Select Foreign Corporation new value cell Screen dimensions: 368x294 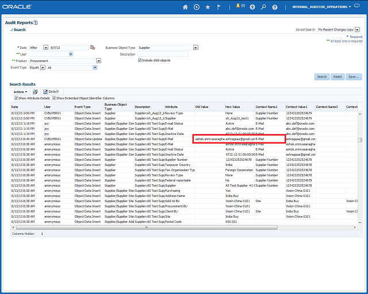[x=240, y=170]
